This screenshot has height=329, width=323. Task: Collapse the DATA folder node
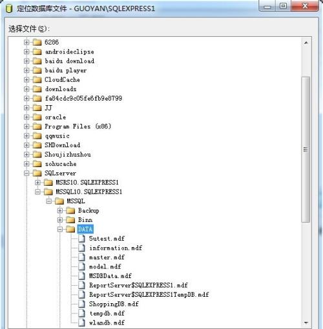(x=60, y=229)
